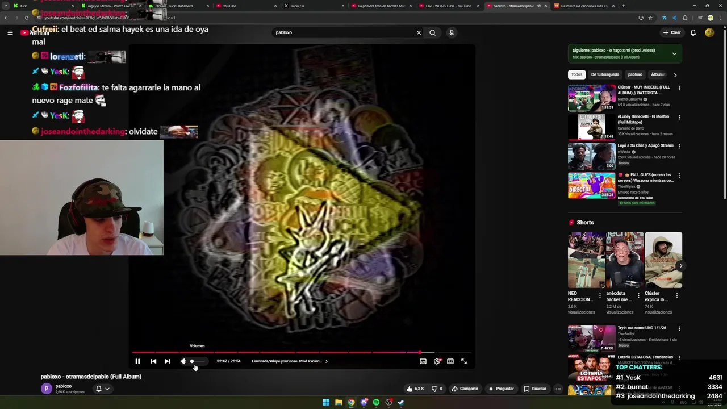Open the pabloxo channel avatar
Image resolution: width=727 pixels, height=409 pixels.
[47, 389]
